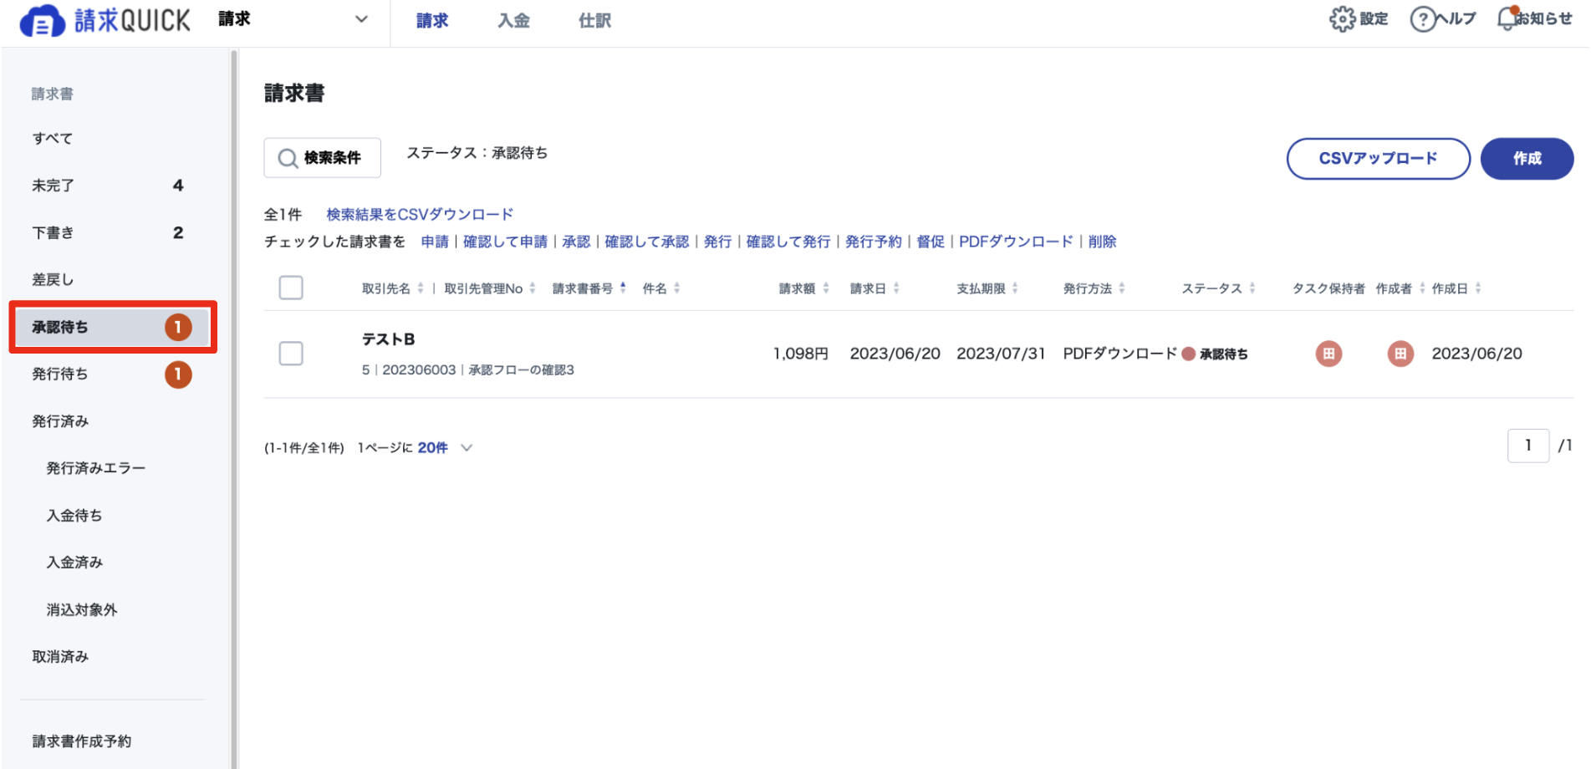Sort by 請求日 arrows
The height and width of the screenshot is (769, 1591).
(x=896, y=288)
